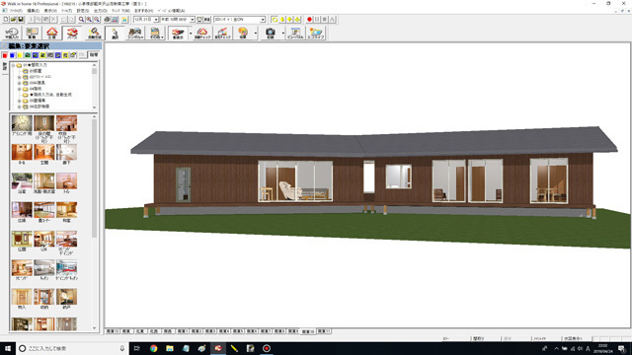632x355 pixels.
Task: Select the LDK room thumbnail
Action: [43, 242]
